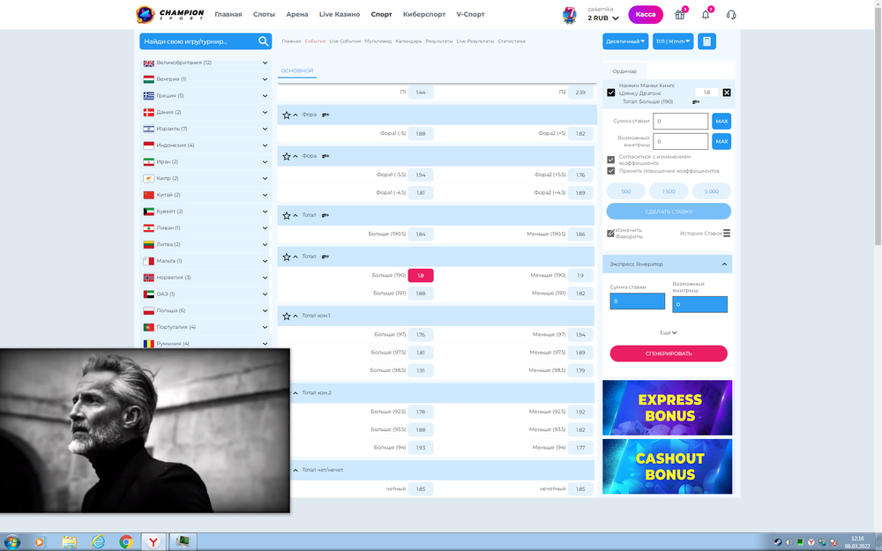
Task: Open the gift bonuses icon
Action: click(680, 14)
